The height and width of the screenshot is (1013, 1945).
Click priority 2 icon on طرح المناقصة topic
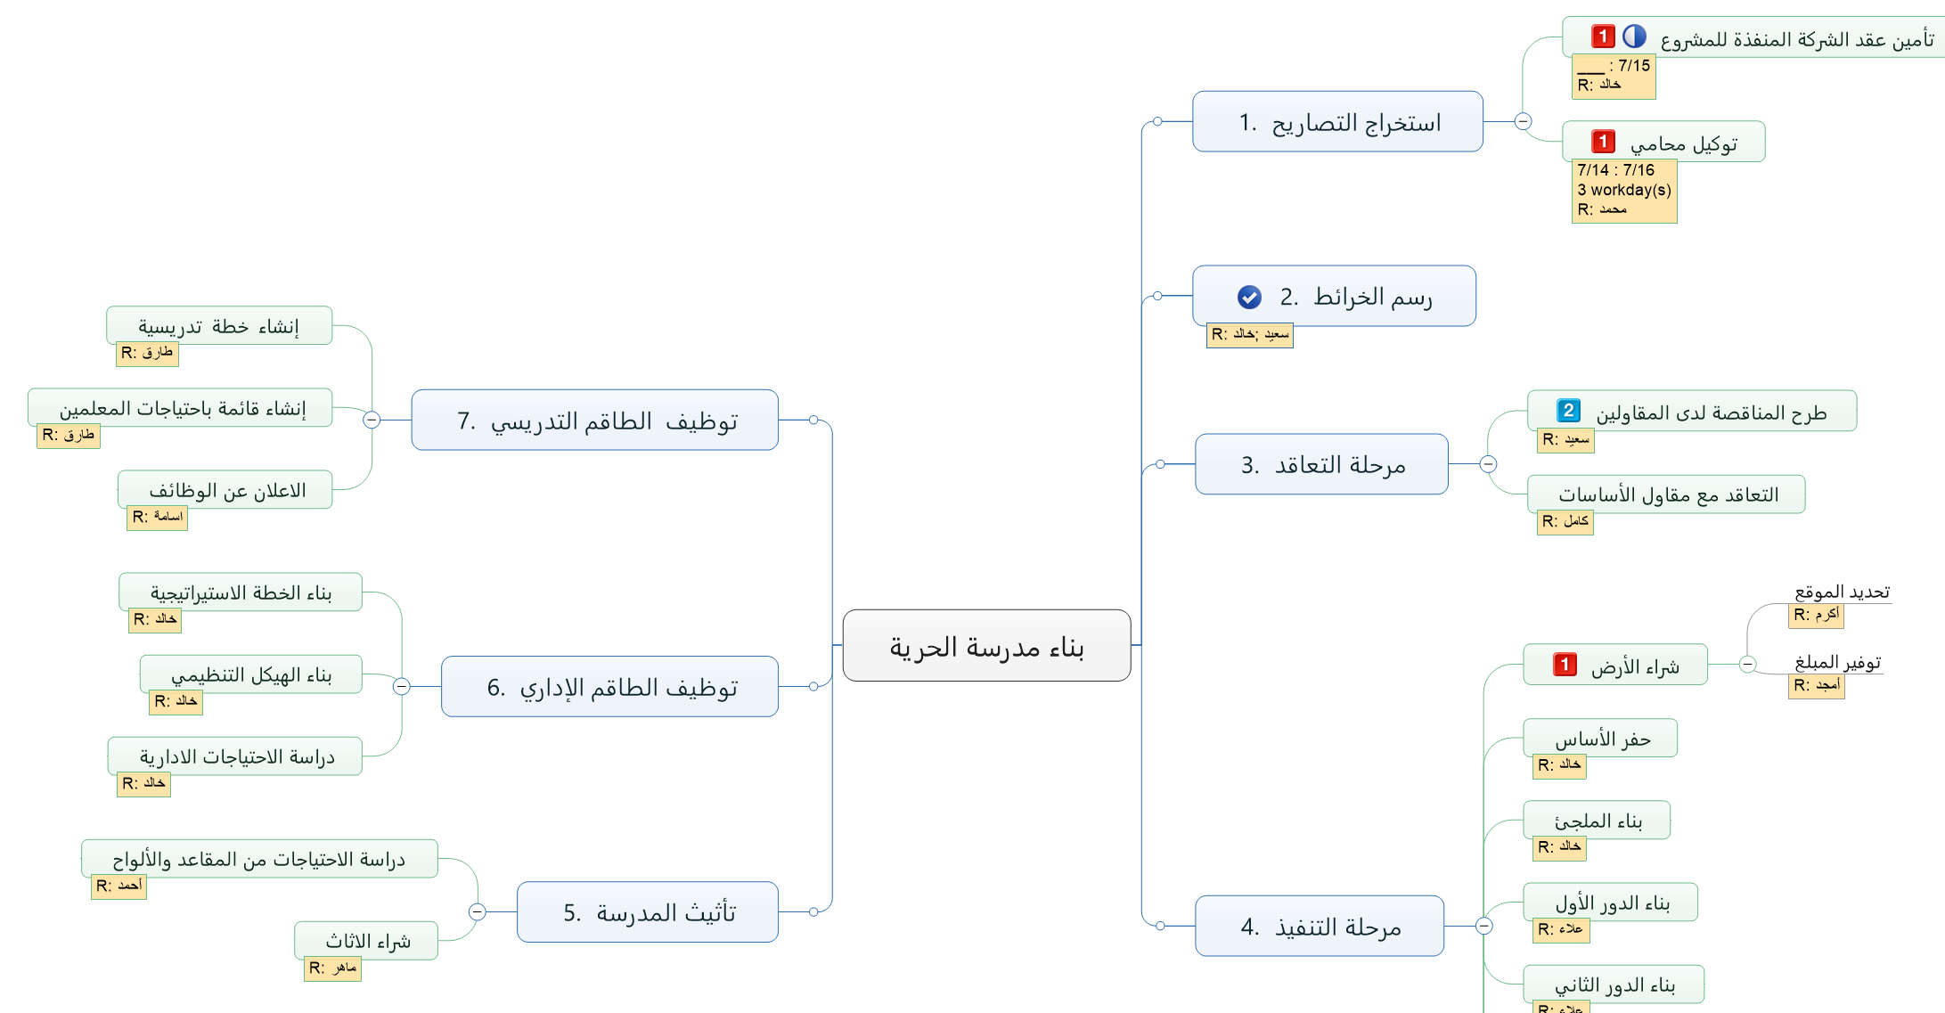[x=1568, y=411]
